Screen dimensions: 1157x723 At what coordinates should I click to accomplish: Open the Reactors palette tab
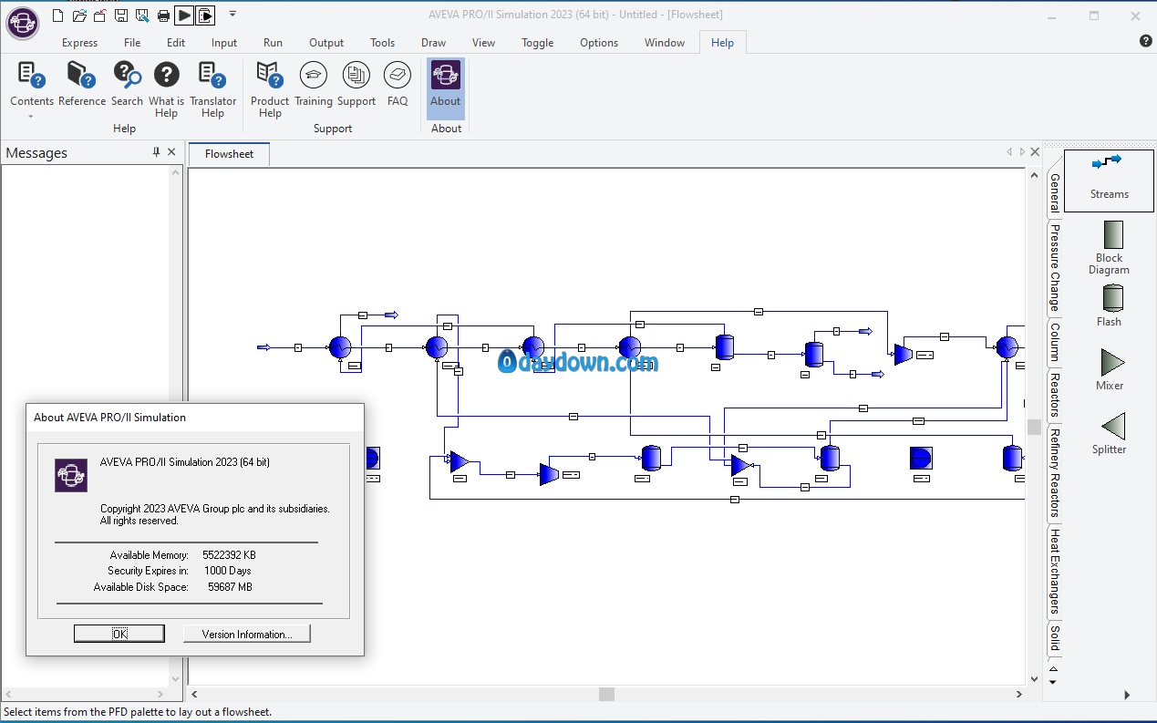pos(1055,396)
